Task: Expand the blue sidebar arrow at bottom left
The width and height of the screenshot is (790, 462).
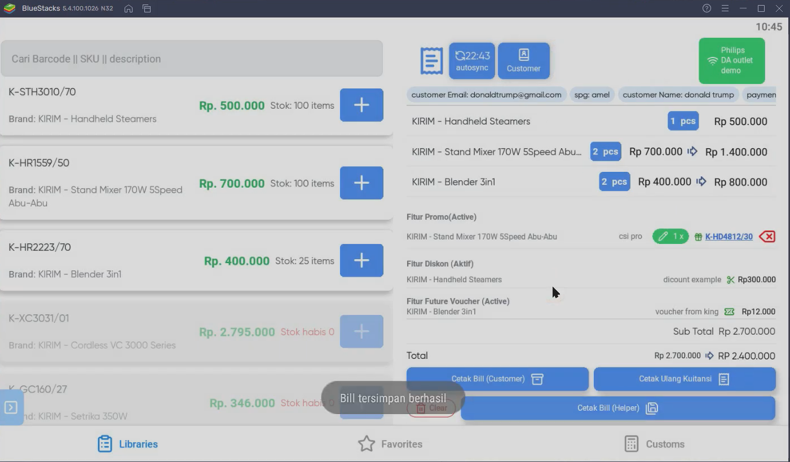Action: pyautogui.click(x=10, y=406)
